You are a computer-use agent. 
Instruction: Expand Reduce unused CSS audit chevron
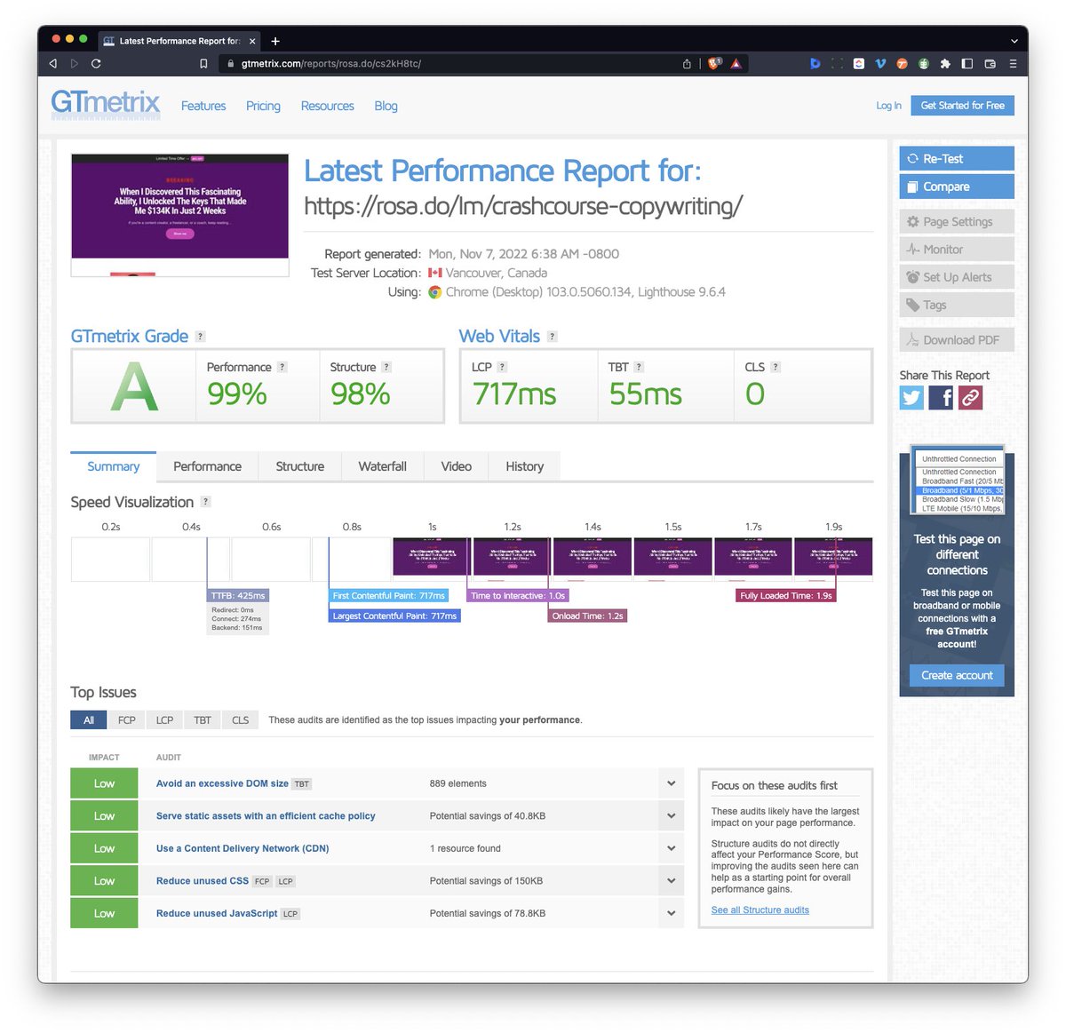pos(672,880)
